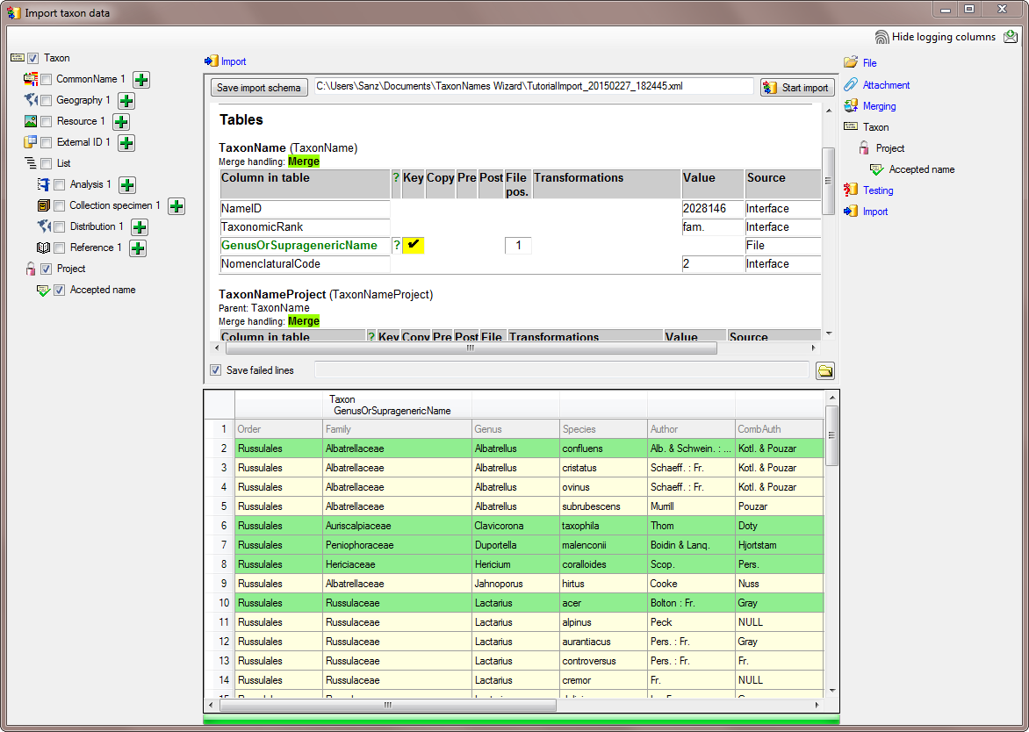1029x732 pixels.
Task: Click the green plus icon next to CommonName
Action: point(141,80)
